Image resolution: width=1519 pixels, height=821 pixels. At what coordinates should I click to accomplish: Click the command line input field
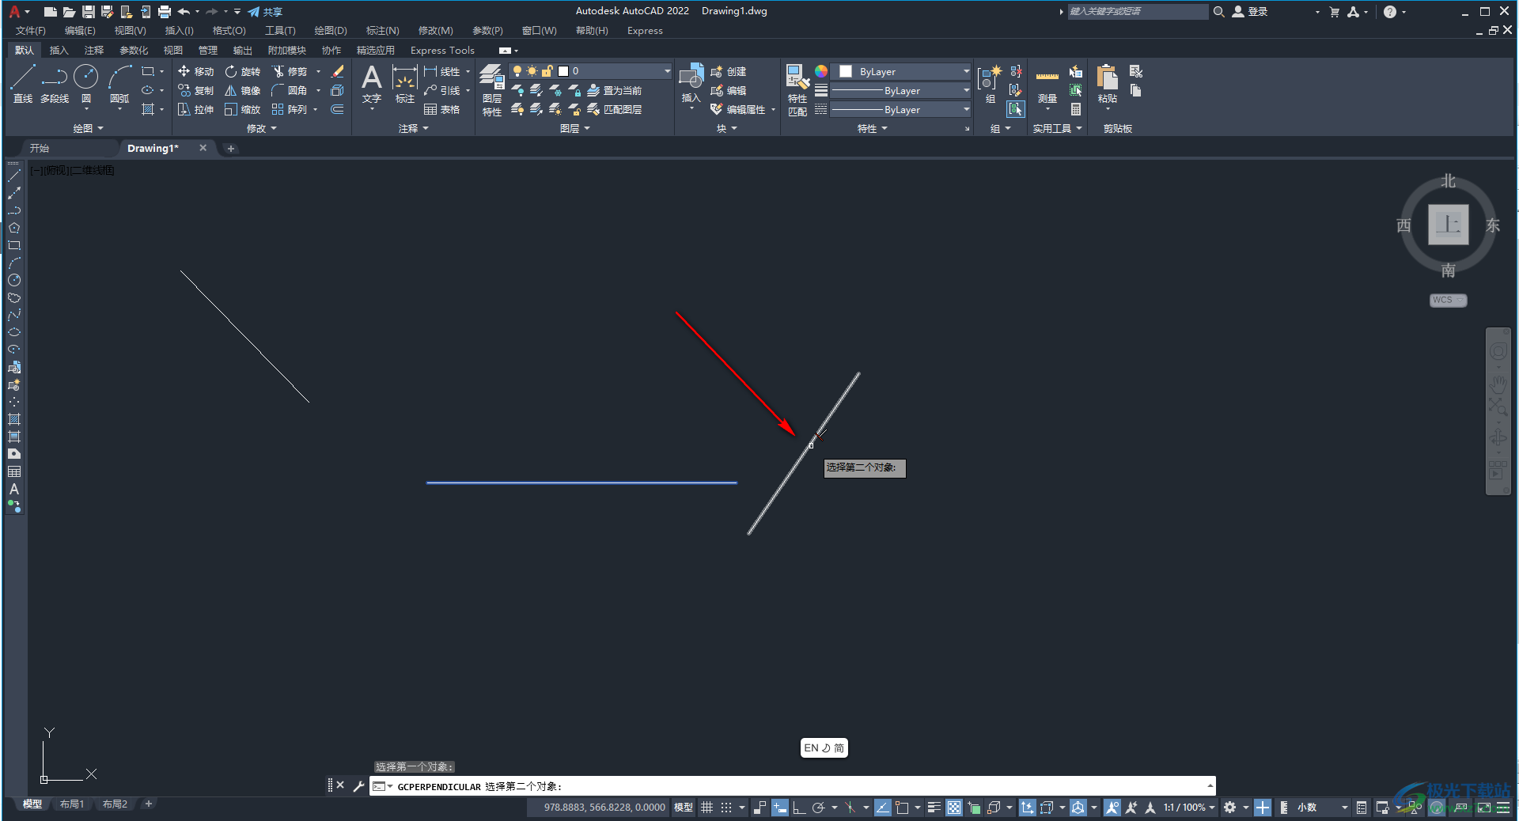tap(791, 786)
